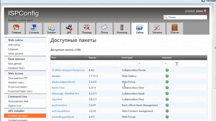
Task: Open the Клиент tab
Action: (52, 29)
